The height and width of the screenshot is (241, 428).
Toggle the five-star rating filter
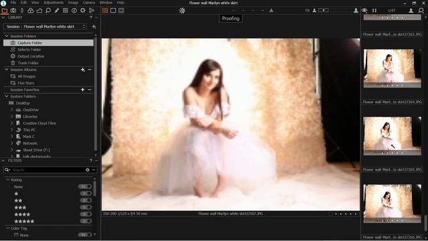coord(86,221)
